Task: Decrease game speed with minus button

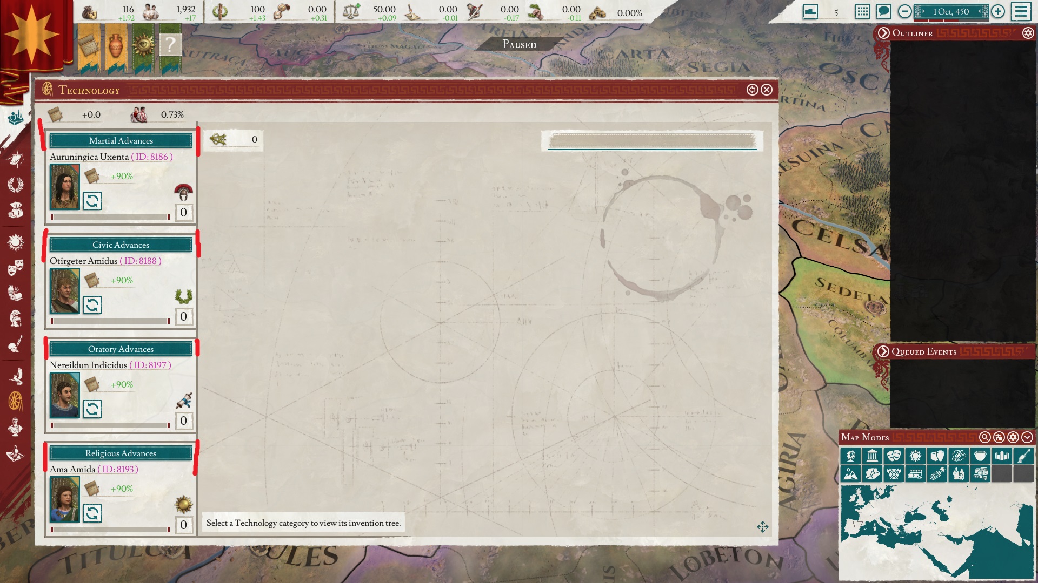Action: [904, 11]
